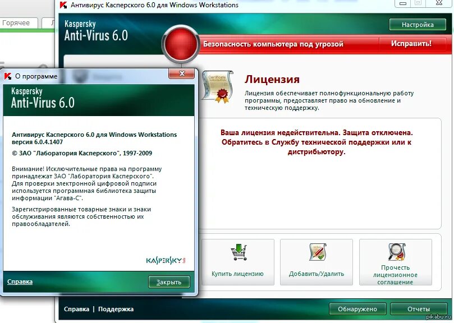Screen dimensions: 454x323
Task: Click Kaspersky K icon in О программе title bar
Action: pos(8,76)
